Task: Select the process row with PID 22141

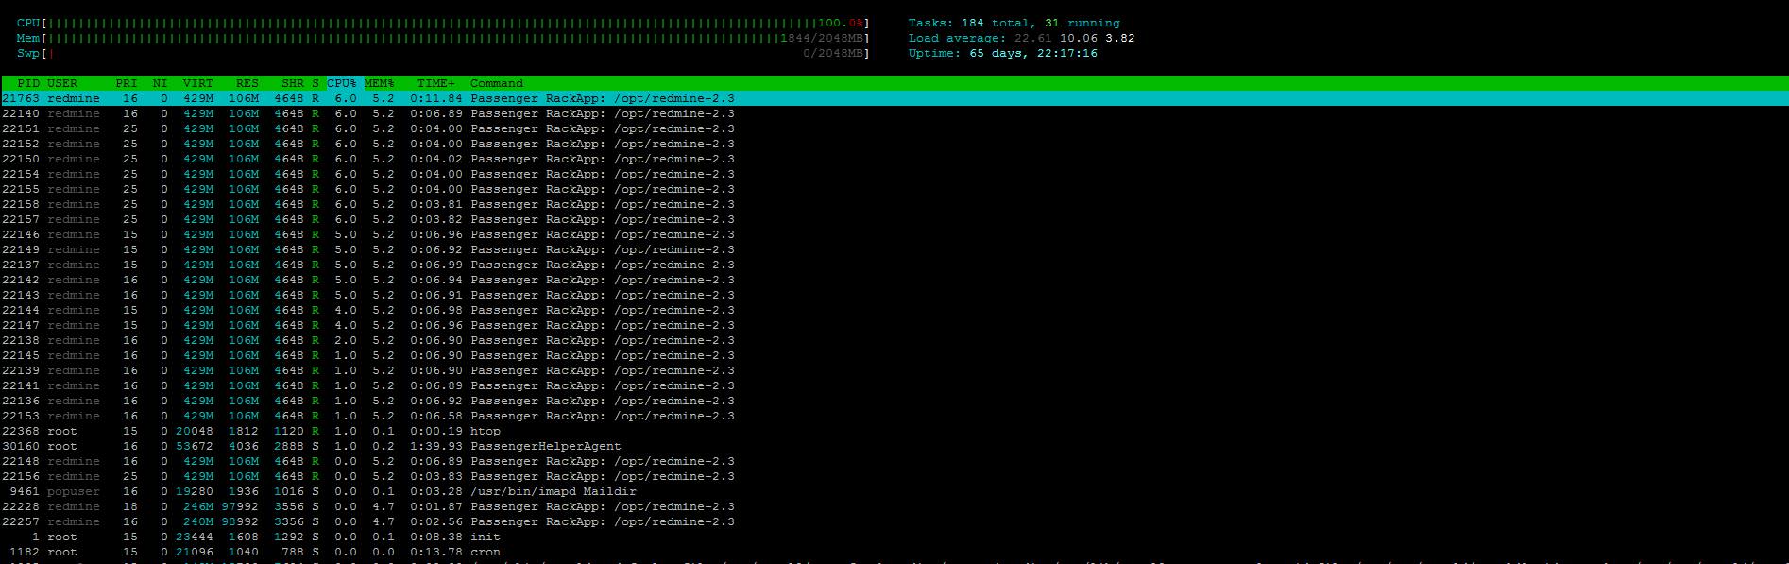Action: [x=894, y=385]
